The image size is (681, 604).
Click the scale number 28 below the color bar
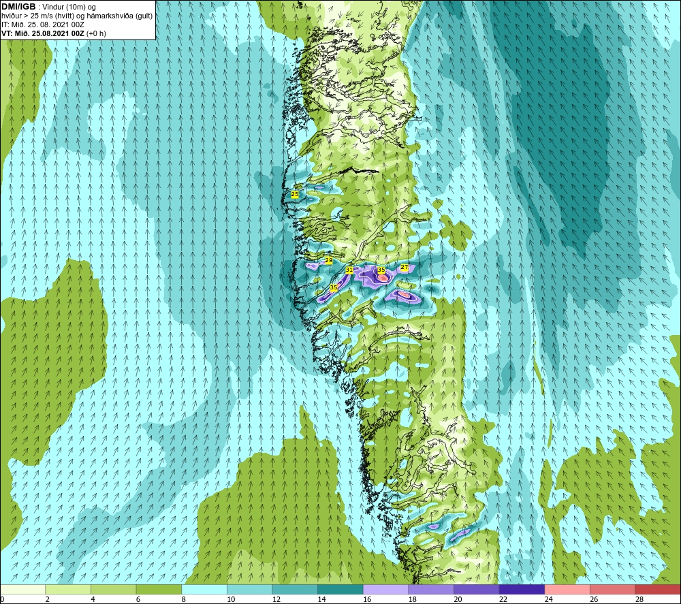click(x=639, y=600)
